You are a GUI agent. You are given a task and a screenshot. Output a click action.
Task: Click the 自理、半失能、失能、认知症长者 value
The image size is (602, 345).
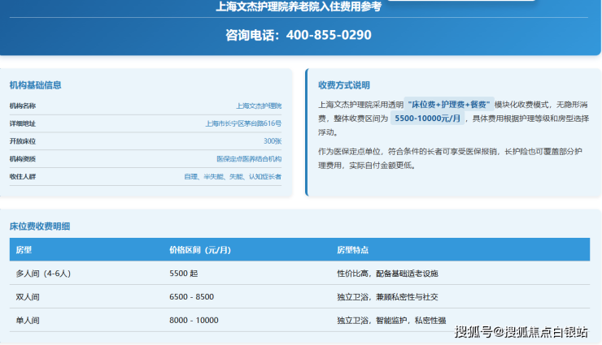[233, 176]
